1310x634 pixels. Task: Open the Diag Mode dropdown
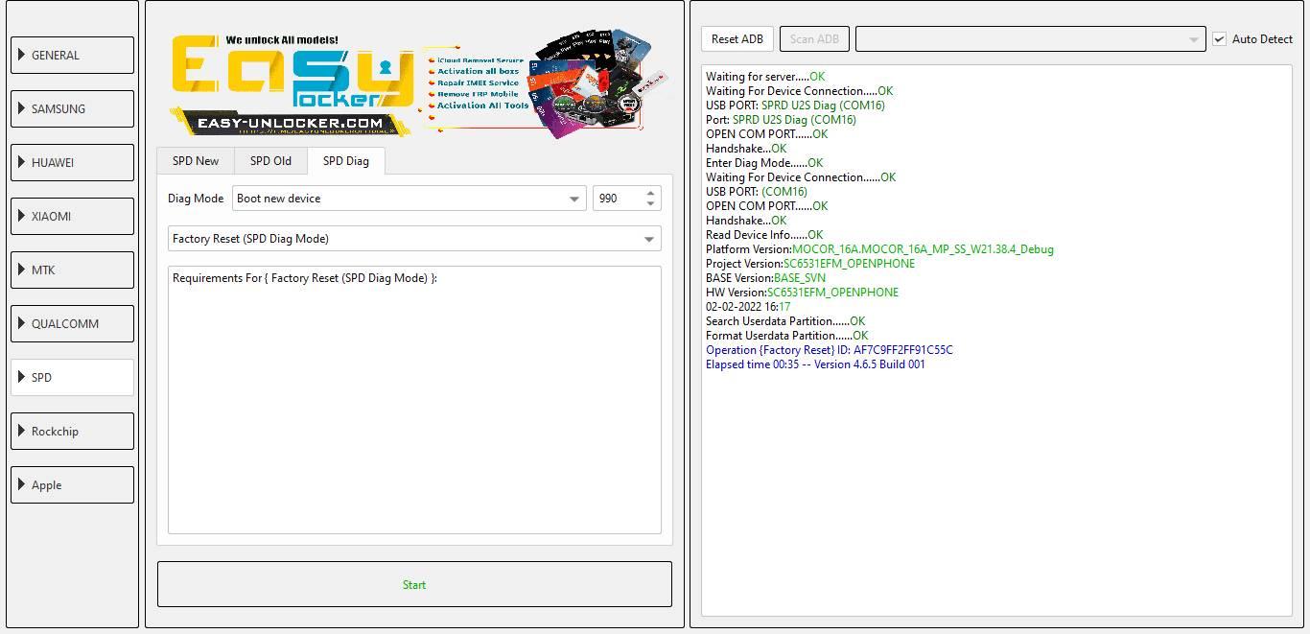[x=409, y=199]
